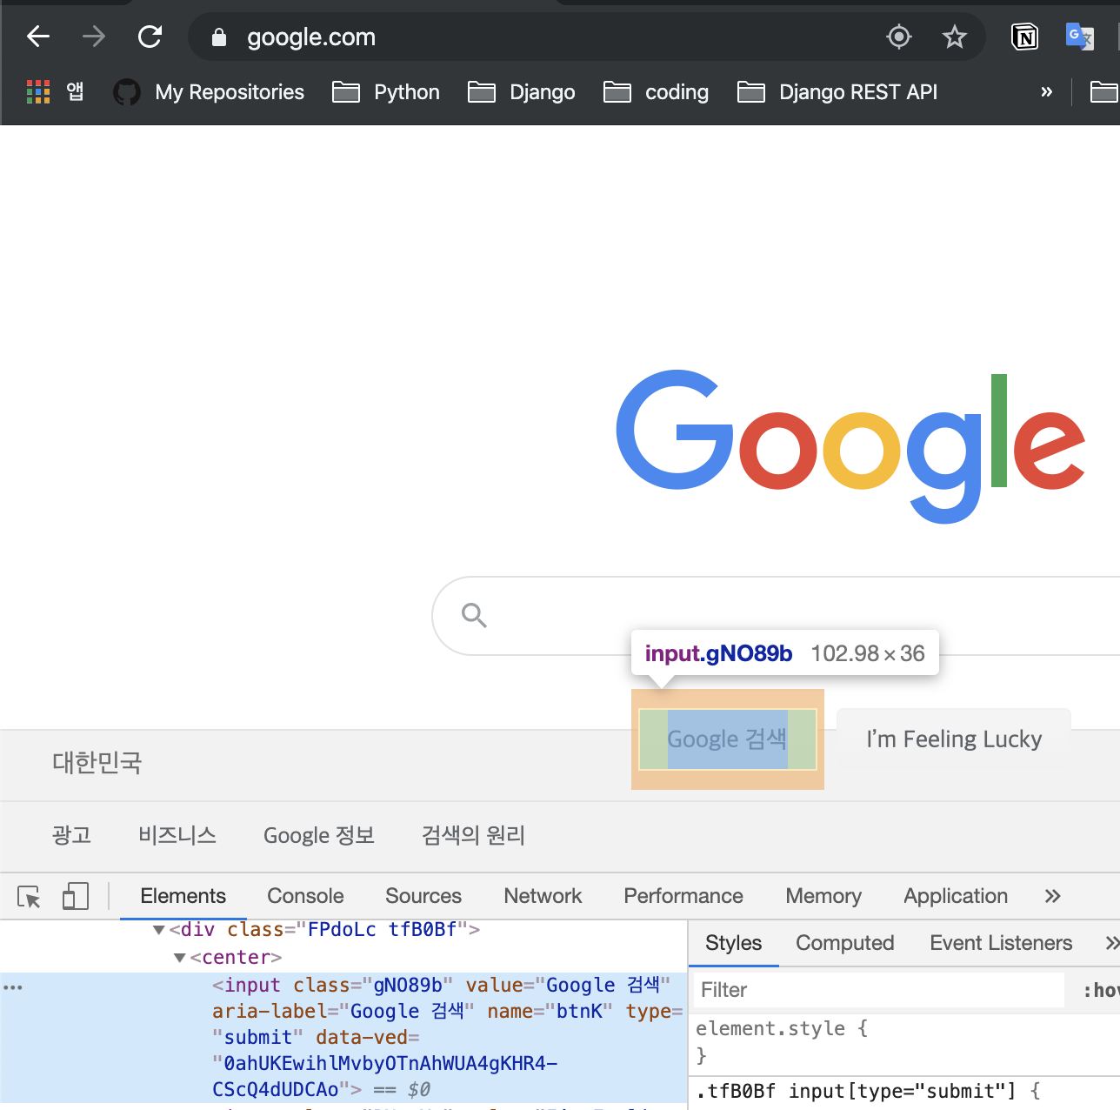Click the Filter field in the Styles pane
The image size is (1120, 1110).
tap(878, 990)
